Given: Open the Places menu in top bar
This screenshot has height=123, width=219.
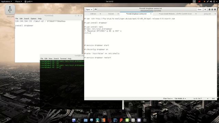Looking at the screenshot, I should click(x=18, y=1).
